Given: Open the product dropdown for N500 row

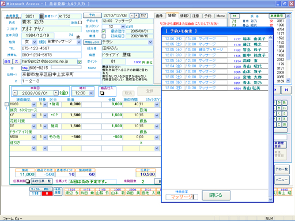Looking at the screenshot, I should click(33, 138).
